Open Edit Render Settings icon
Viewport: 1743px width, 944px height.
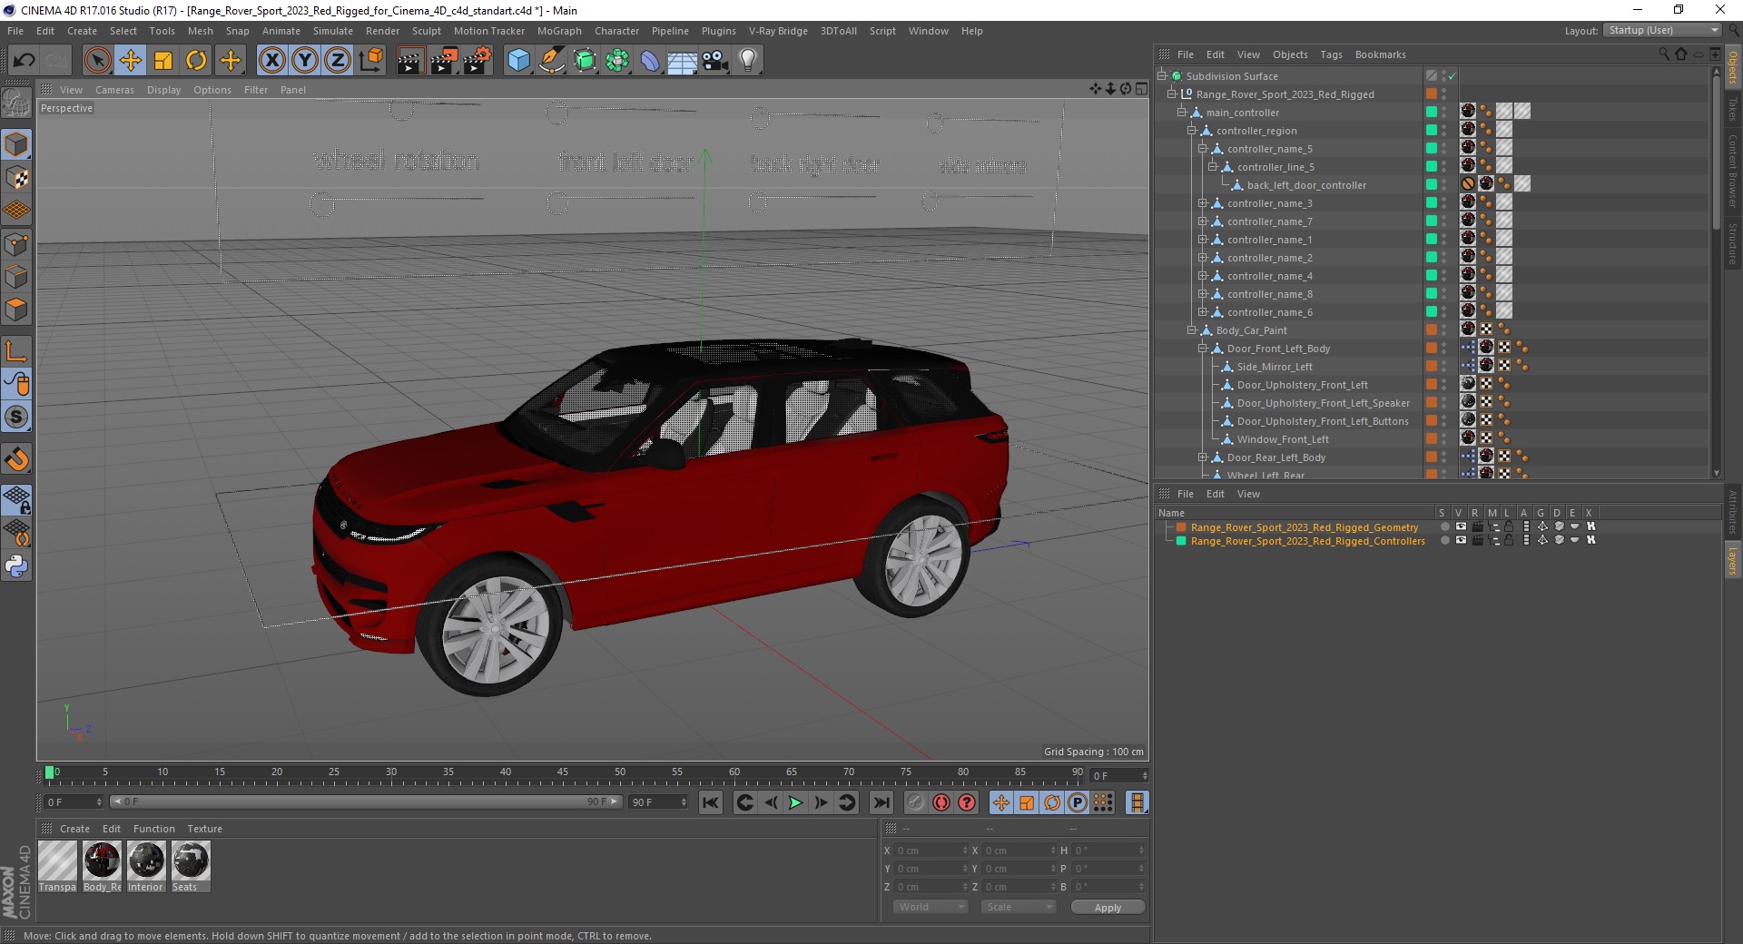[478, 61]
